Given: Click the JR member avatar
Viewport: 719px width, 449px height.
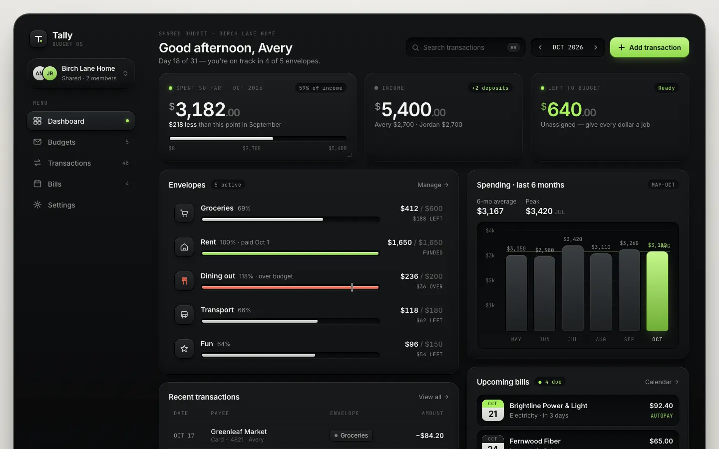Looking at the screenshot, I should click(x=50, y=73).
